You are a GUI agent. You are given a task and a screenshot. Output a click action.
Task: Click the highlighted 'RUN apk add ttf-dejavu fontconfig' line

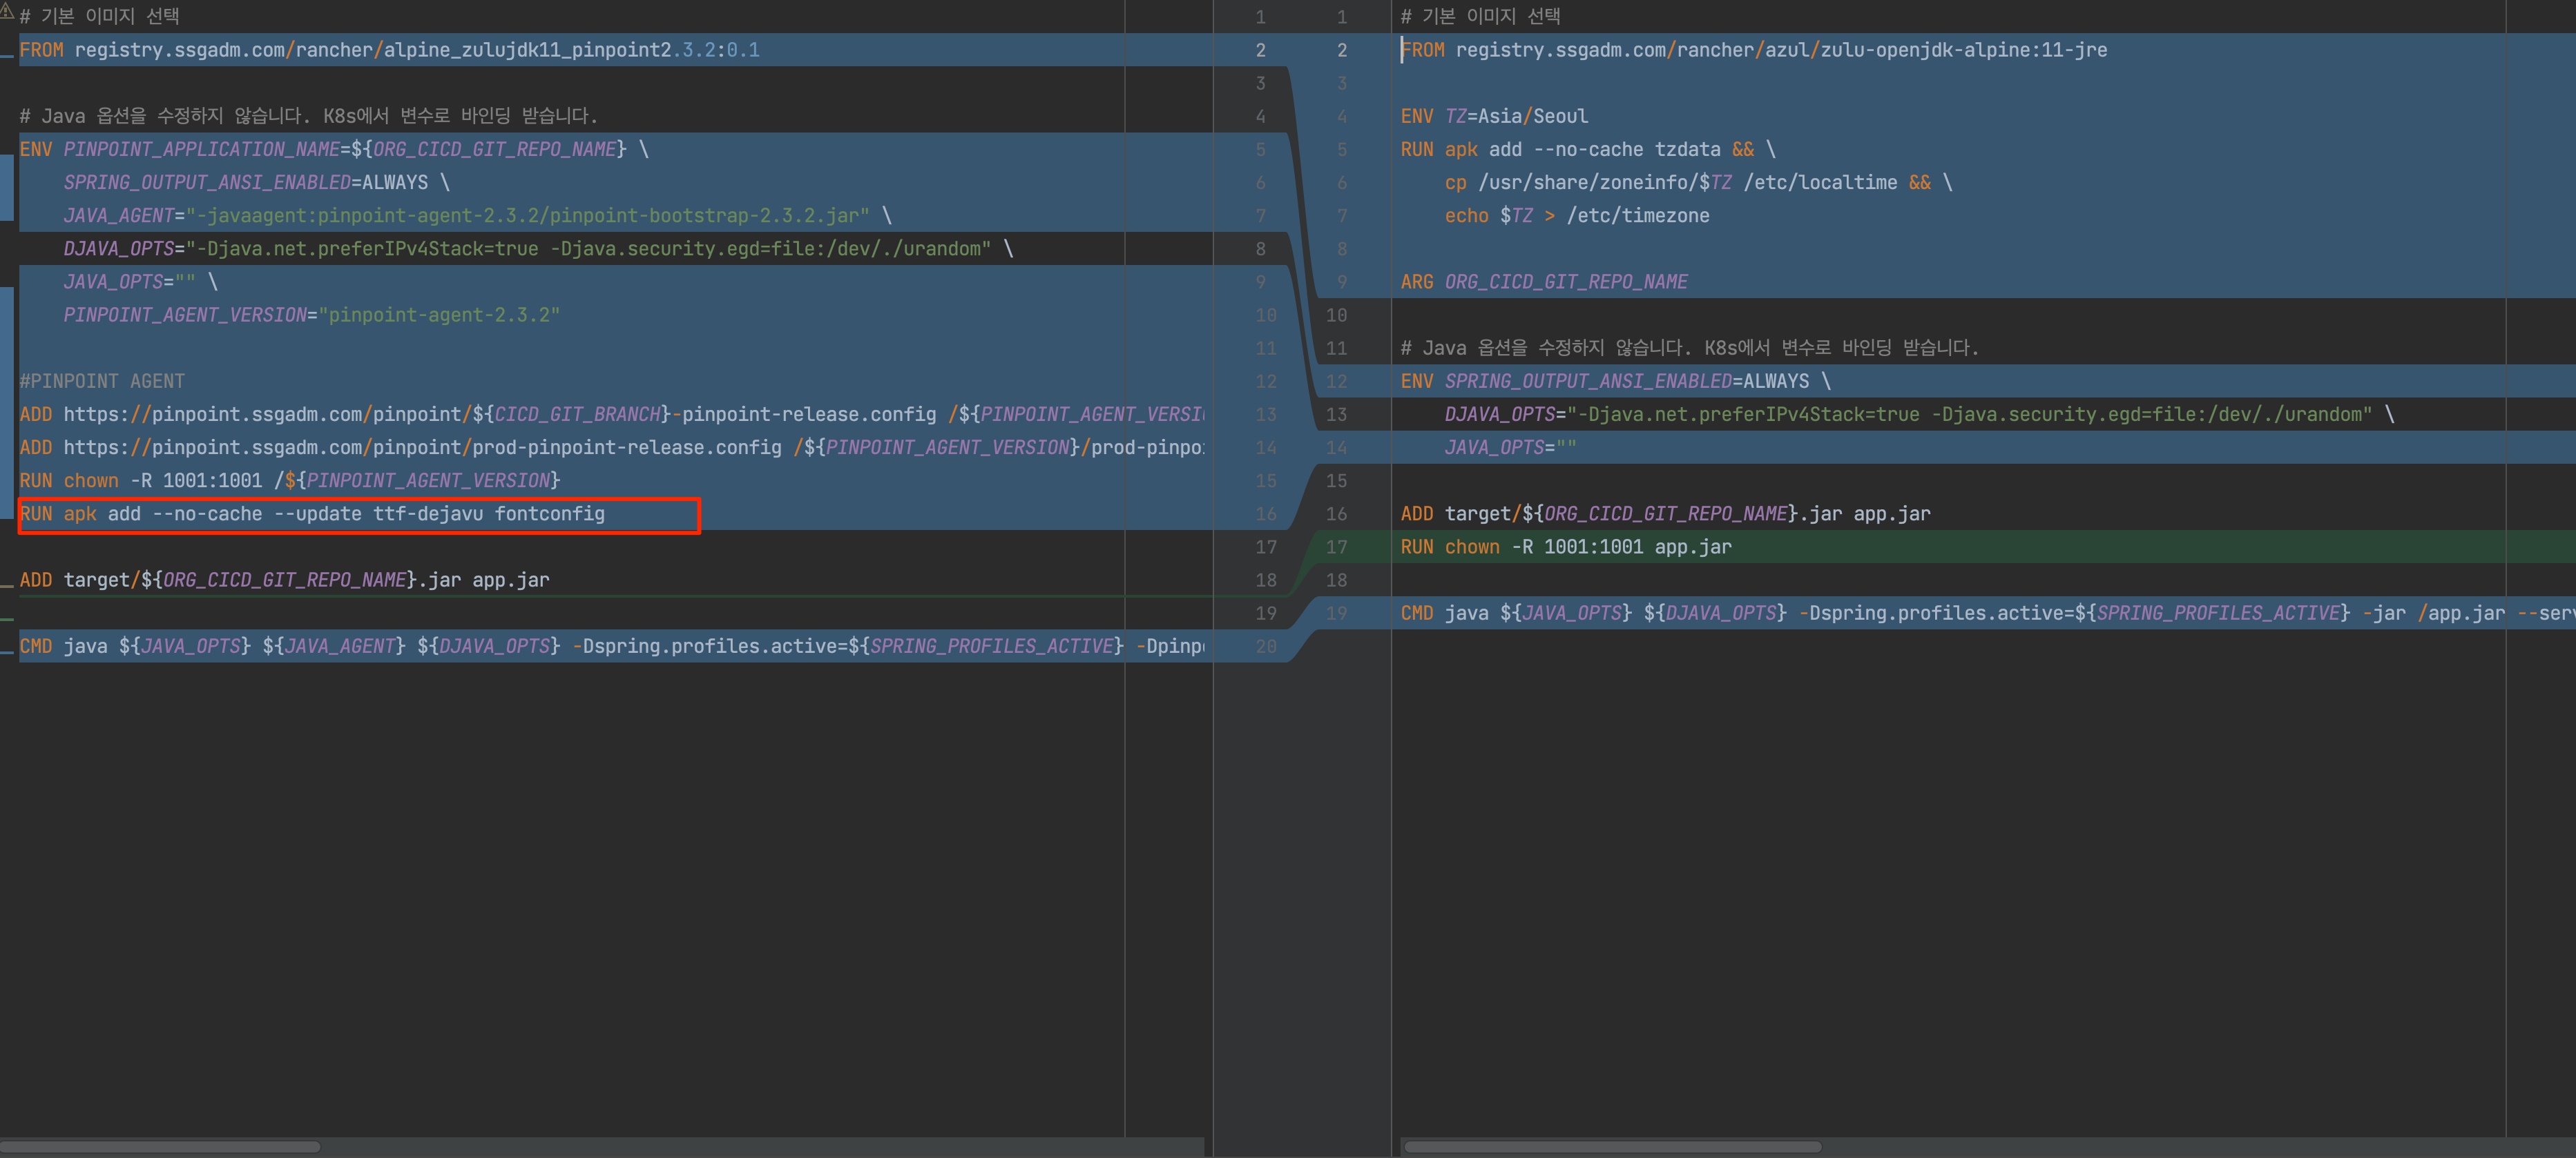pyautogui.click(x=312, y=513)
